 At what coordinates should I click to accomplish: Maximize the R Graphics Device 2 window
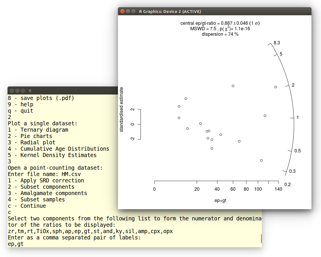coord(133,12)
